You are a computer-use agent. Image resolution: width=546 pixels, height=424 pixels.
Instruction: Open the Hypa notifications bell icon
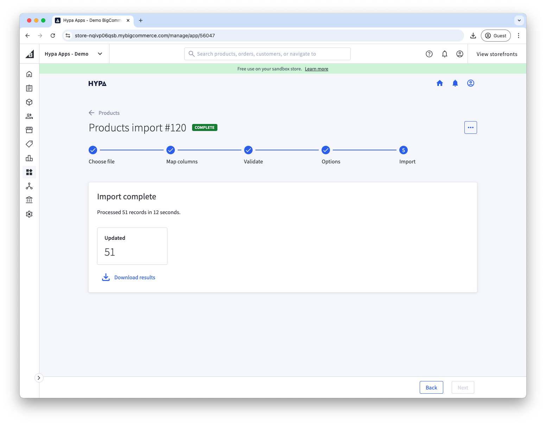tap(455, 83)
